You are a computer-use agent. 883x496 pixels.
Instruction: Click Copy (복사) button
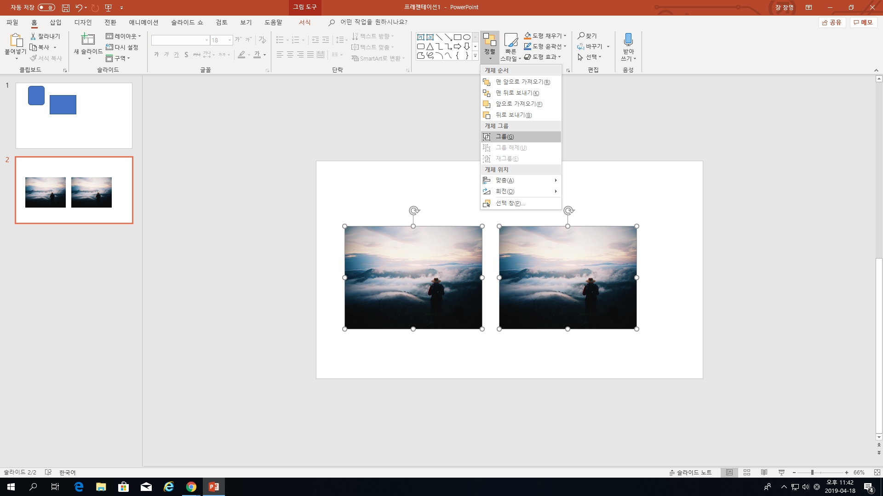pos(40,47)
